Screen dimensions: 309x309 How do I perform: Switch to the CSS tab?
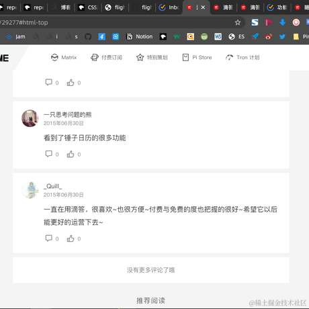[x=88, y=7]
